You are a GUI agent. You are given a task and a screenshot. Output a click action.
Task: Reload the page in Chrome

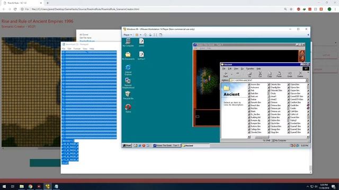pyautogui.click(x=15, y=9)
